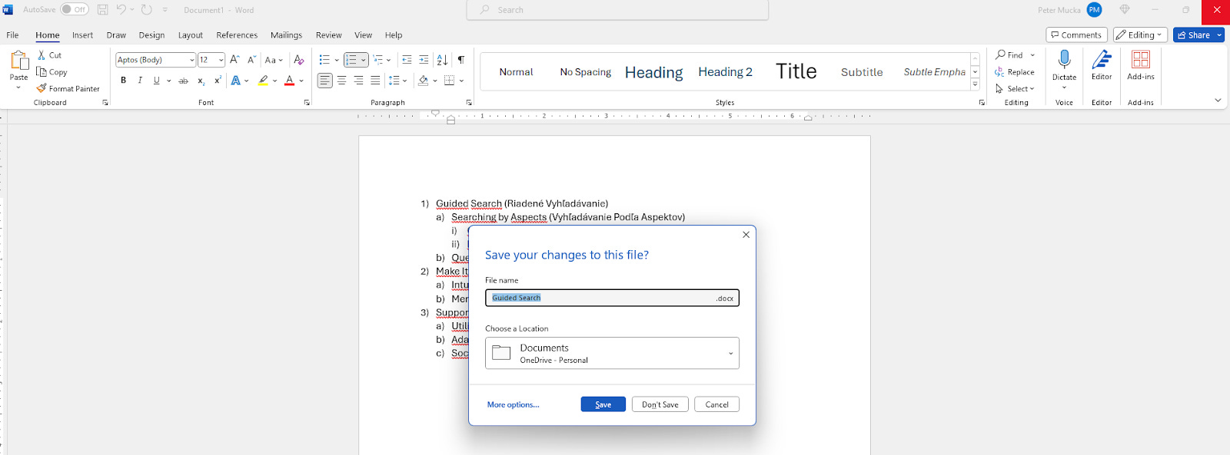
Task: Increase paragraph indent
Action: tap(424, 60)
